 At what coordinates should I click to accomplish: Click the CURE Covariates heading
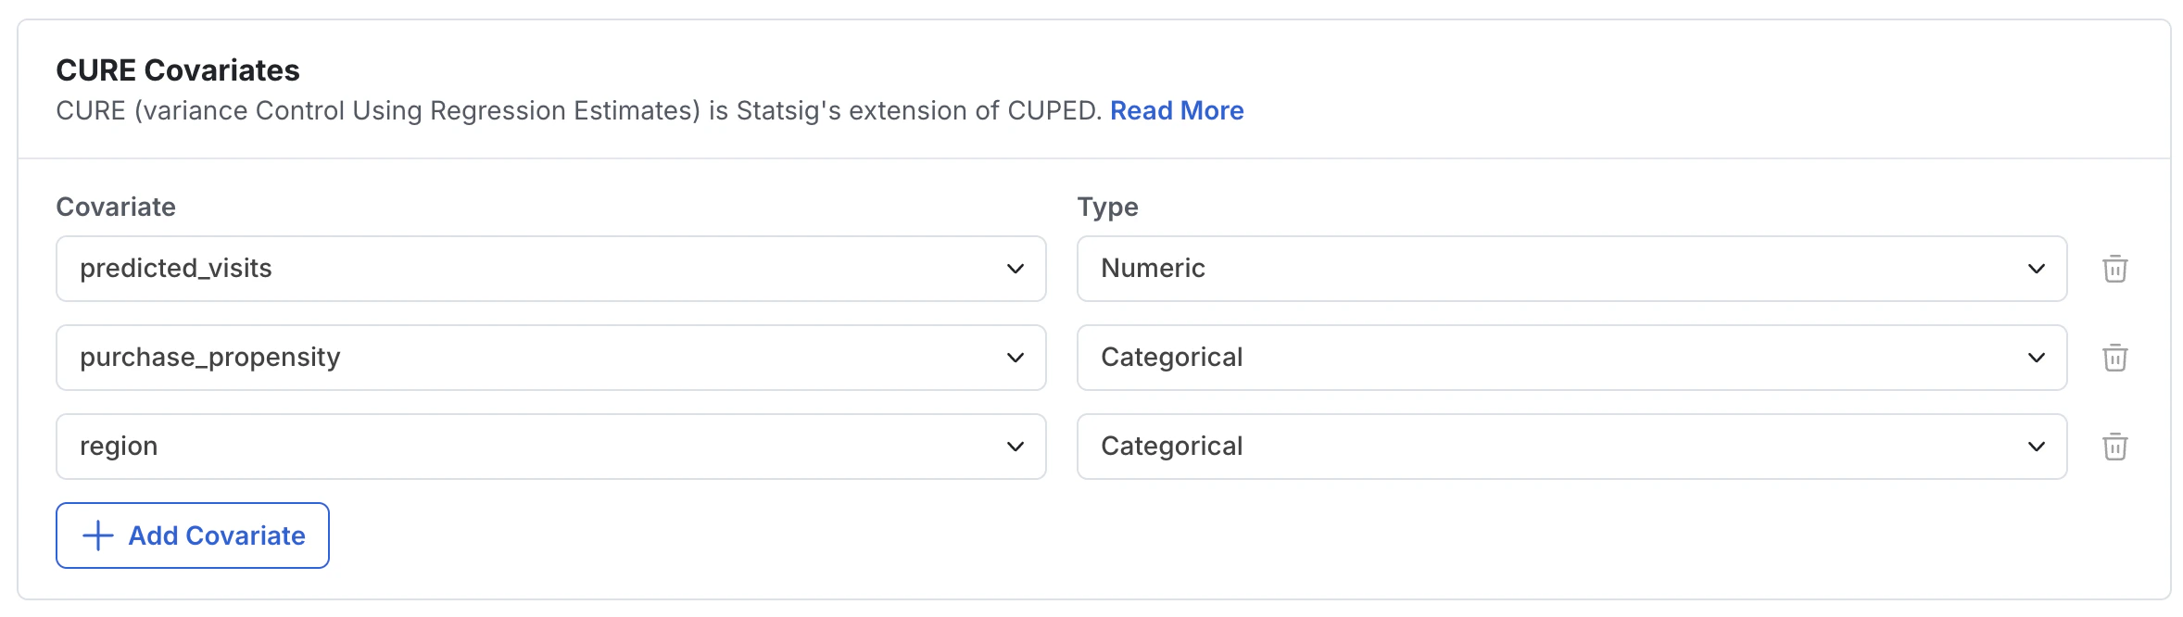178,70
